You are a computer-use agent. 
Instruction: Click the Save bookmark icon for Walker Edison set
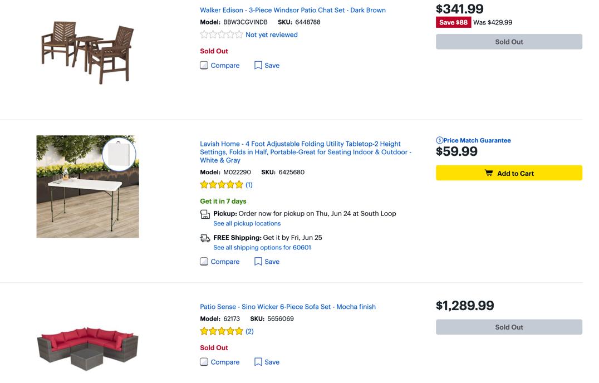tap(257, 65)
